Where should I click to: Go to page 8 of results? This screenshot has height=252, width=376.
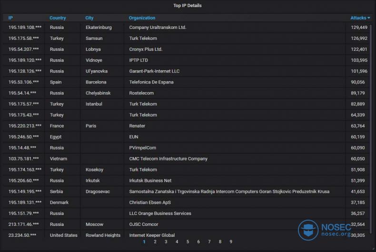pyautogui.click(x=220, y=242)
